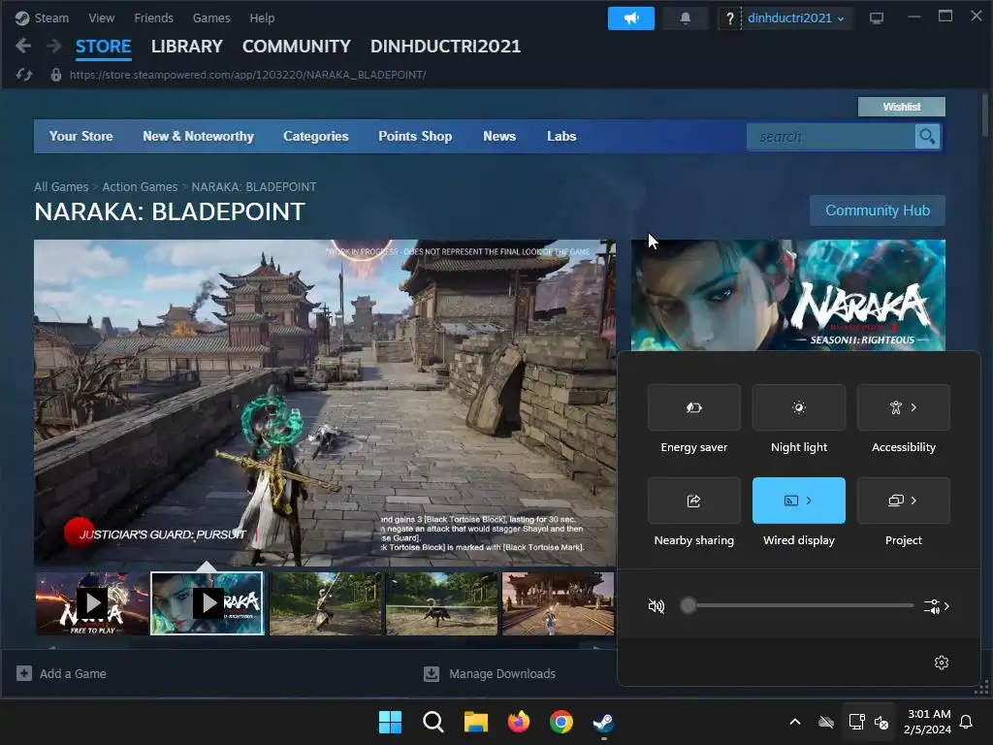Open the Windows notification bell
The image size is (993, 745).
(967, 722)
